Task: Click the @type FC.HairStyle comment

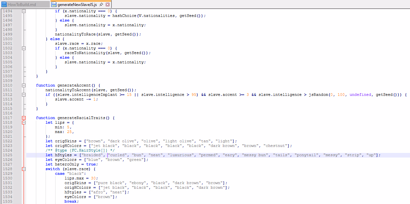Action: (x=80, y=150)
